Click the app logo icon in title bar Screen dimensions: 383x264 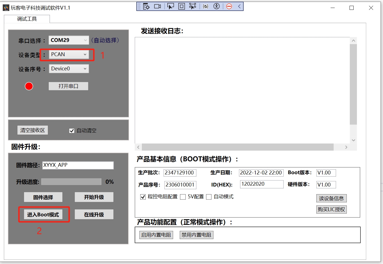(x=6, y=8)
